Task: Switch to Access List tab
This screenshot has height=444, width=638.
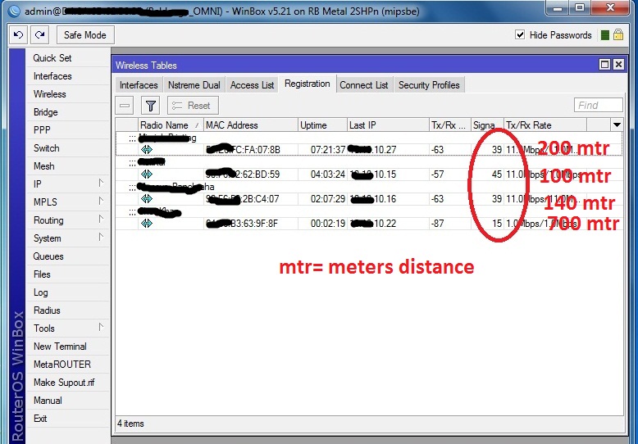Action: click(x=253, y=85)
